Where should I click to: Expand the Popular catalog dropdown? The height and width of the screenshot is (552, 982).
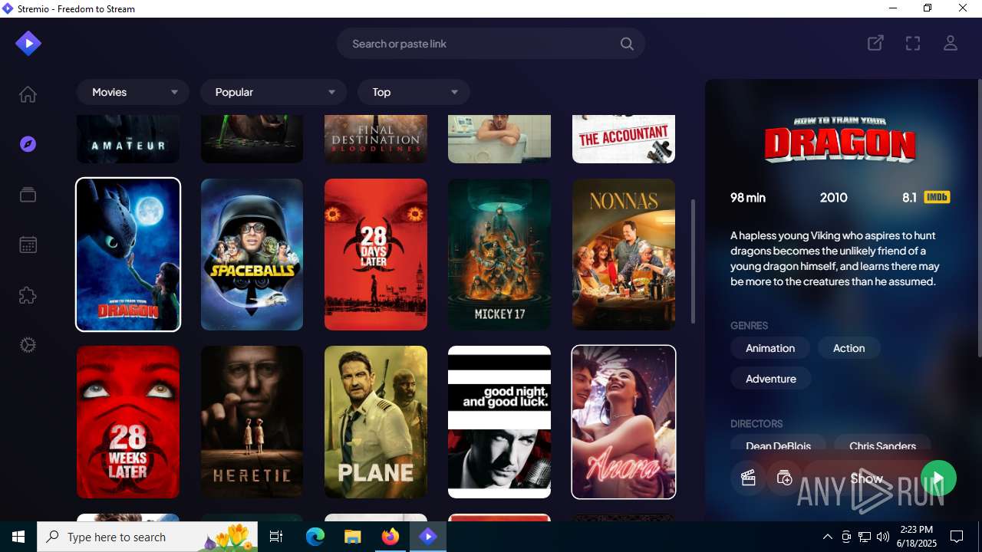pyautogui.click(x=273, y=92)
